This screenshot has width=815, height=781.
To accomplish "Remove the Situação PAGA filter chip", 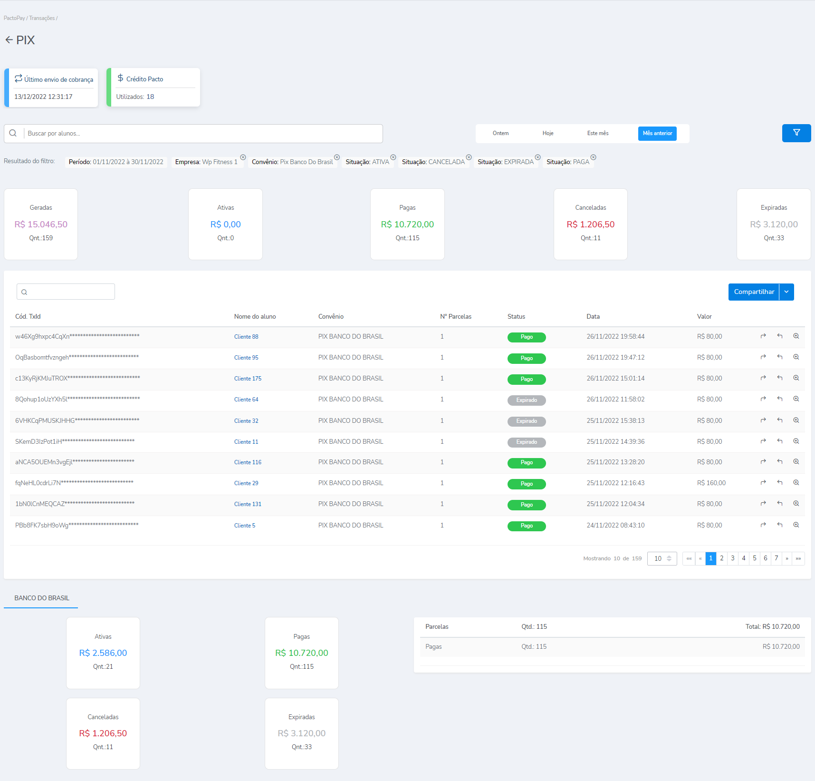I will 593,157.
